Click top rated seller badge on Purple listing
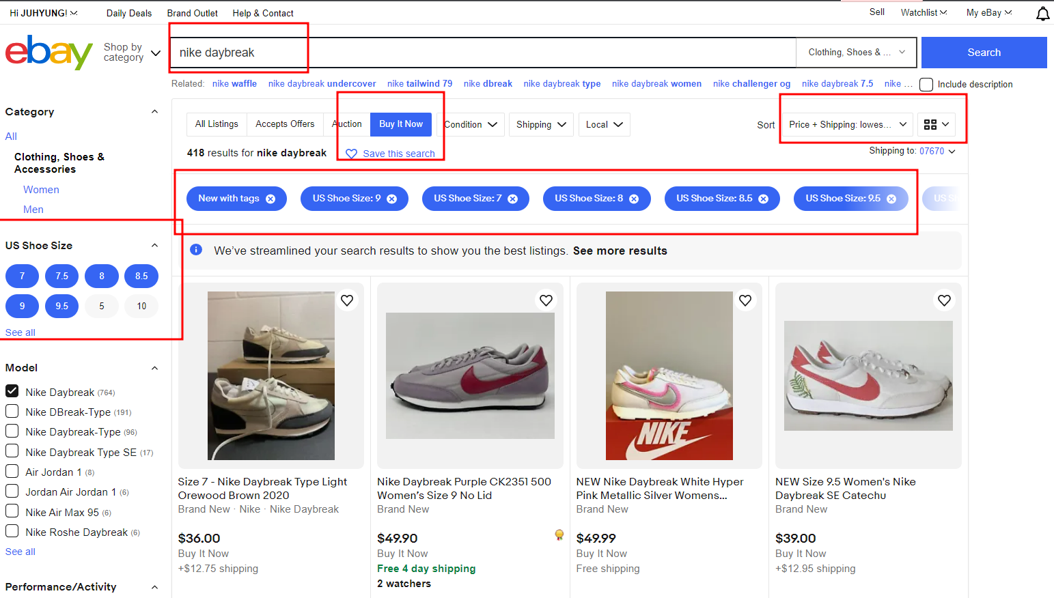 [559, 535]
